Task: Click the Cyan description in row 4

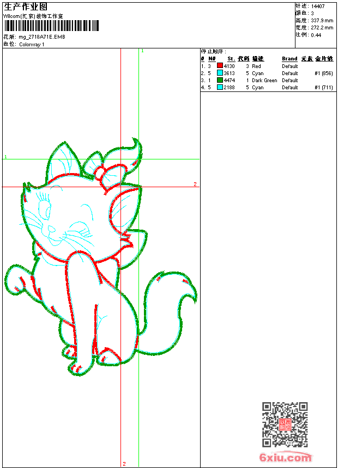Action: pyautogui.click(x=257, y=88)
